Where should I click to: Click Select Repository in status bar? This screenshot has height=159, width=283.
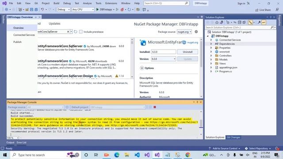point(258,148)
